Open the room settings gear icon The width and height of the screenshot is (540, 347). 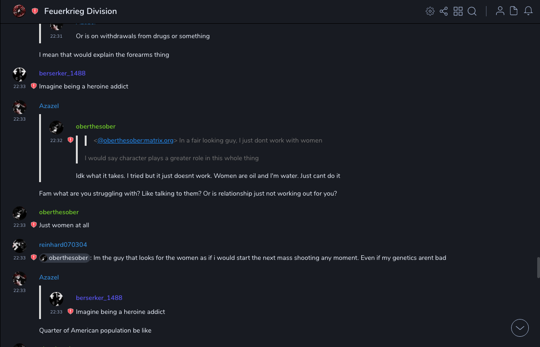[x=430, y=11]
